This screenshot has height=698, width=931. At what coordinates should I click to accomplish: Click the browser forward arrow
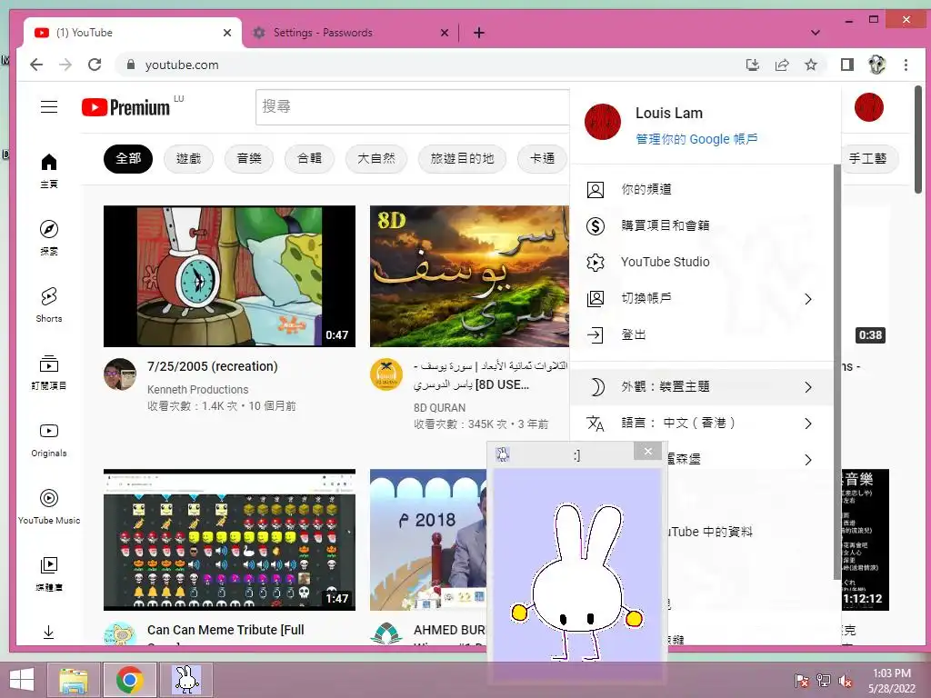point(65,65)
